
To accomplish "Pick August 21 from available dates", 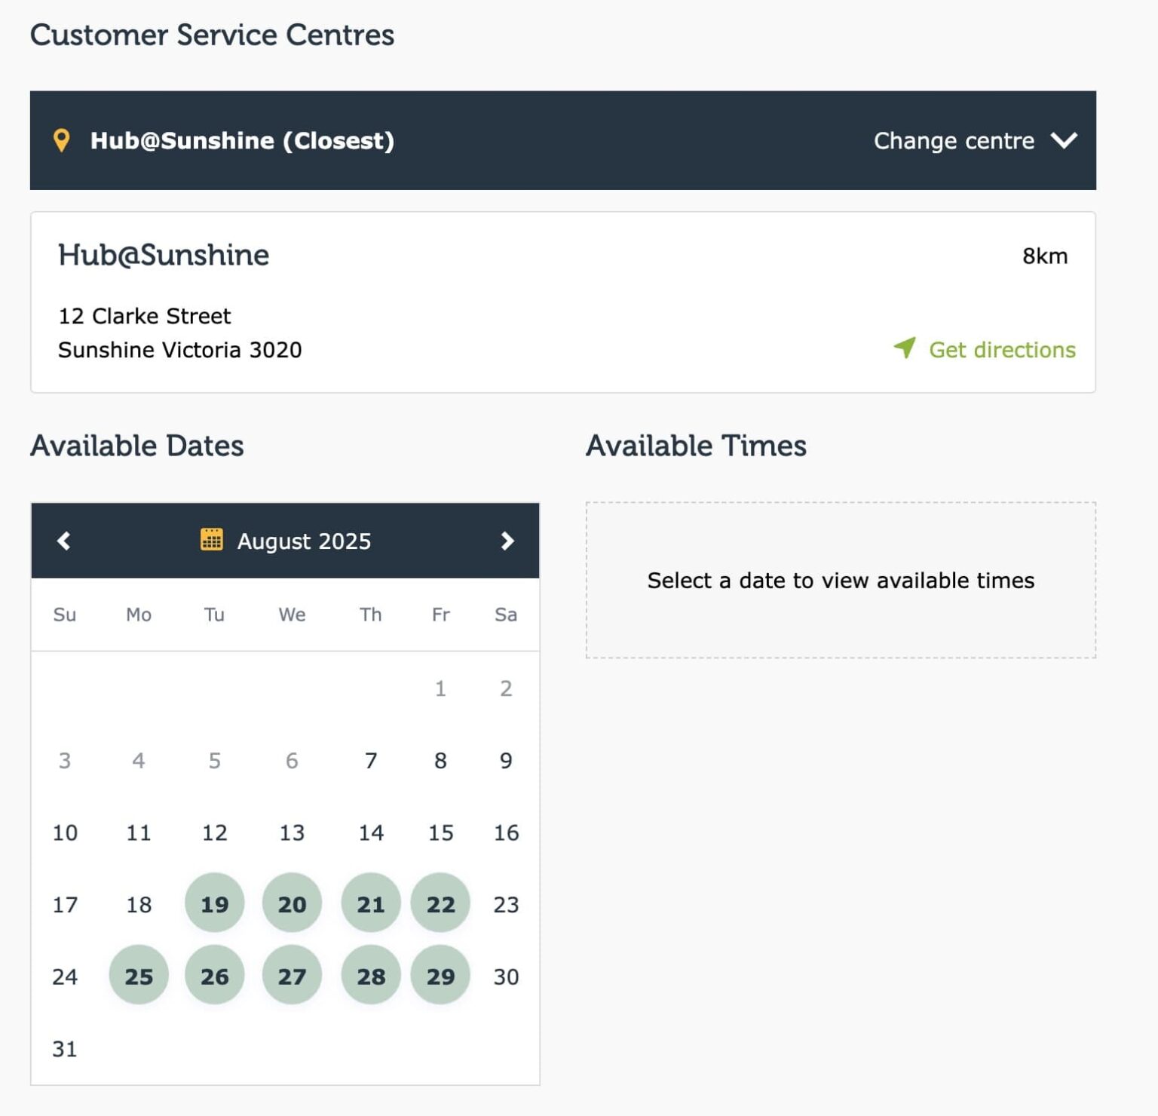I will click(371, 903).
